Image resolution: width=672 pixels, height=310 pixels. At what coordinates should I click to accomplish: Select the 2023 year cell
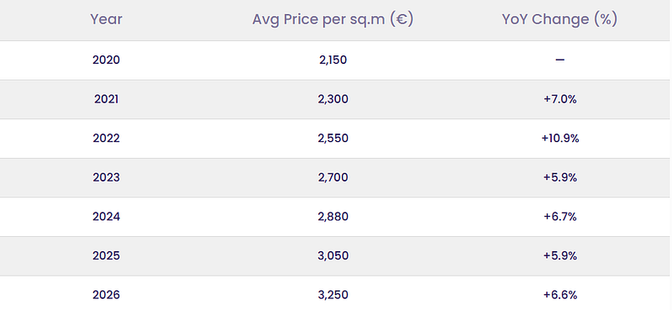click(107, 177)
